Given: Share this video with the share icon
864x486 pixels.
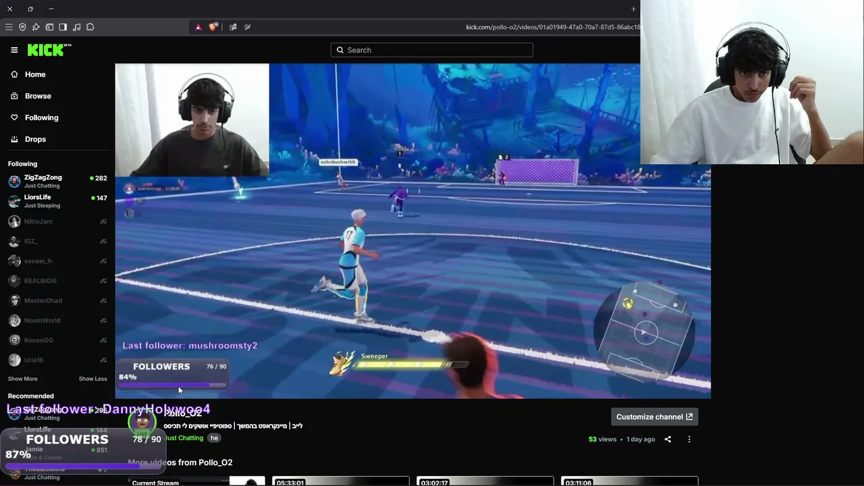Looking at the screenshot, I should point(668,439).
